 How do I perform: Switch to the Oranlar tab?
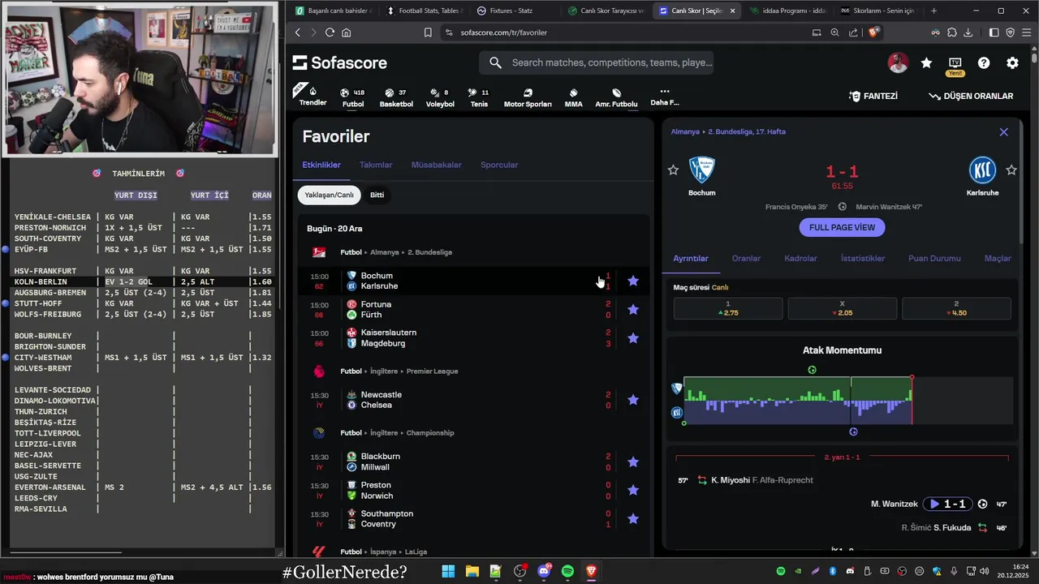[x=746, y=258]
